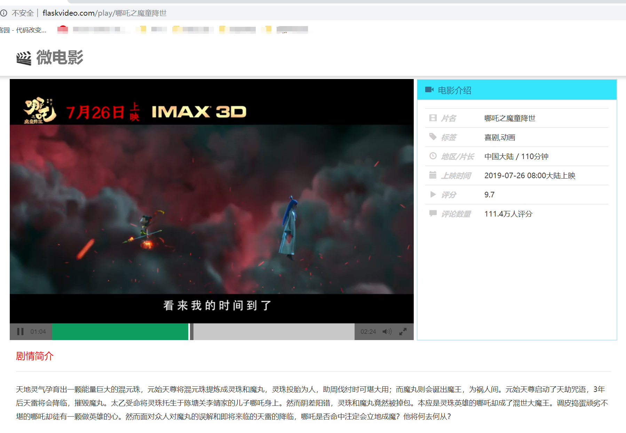Open the 微电影 site home title
This screenshot has height=433, width=626.
coord(60,57)
